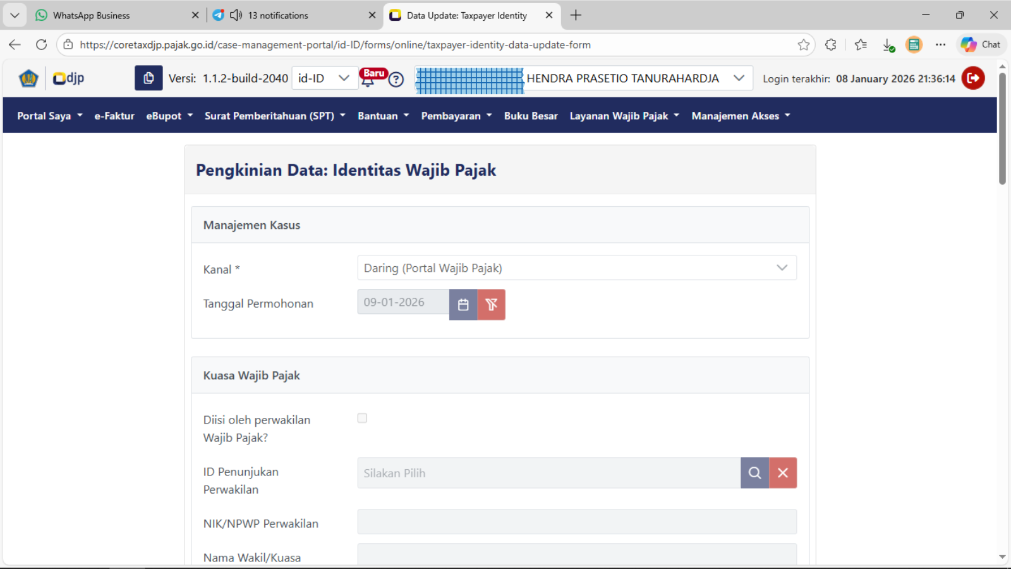1011x569 pixels.
Task: Expand the taxpayer name Hendra Prasetio dropdown
Action: [x=738, y=78]
